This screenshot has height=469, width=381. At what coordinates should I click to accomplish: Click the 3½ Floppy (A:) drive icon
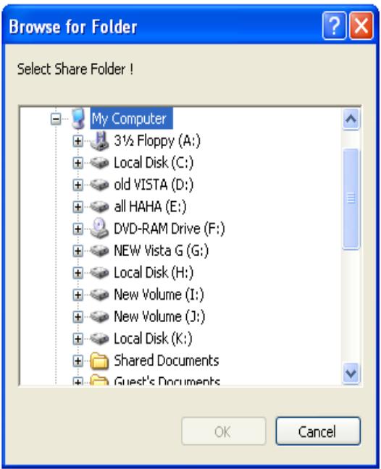(100, 140)
